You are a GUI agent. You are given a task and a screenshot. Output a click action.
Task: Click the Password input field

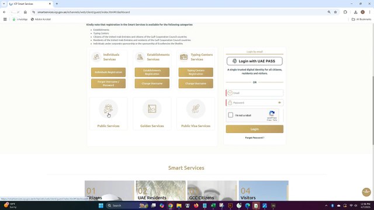pos(255,103)
